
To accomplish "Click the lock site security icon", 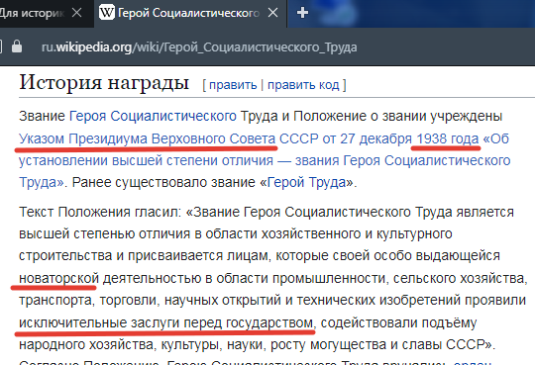I will click(17, 46).
